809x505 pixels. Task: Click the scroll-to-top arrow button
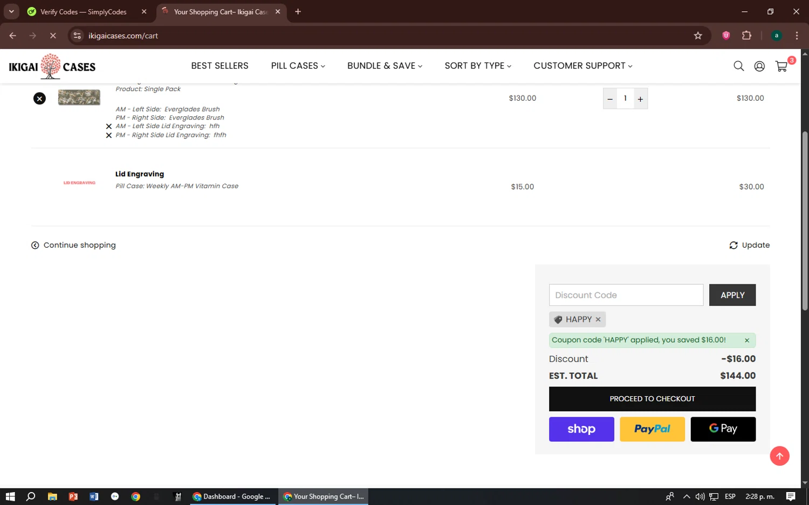(x=779, y=456)
